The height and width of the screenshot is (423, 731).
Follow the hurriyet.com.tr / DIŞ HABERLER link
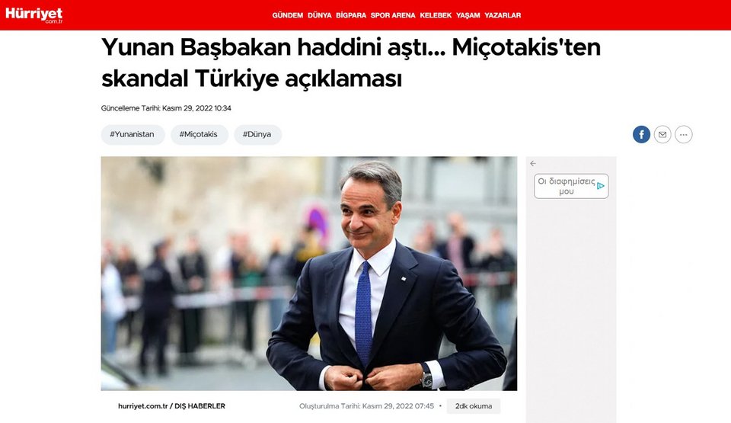pyautogui.click(x=171, y=406)
